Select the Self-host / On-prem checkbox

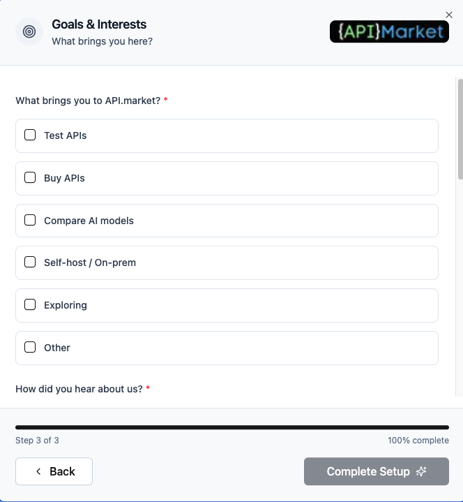30,263
